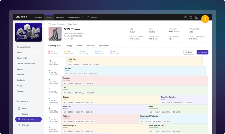225x134 pixels.
Task: Click the info icon under the address
Action: (65, 39)
